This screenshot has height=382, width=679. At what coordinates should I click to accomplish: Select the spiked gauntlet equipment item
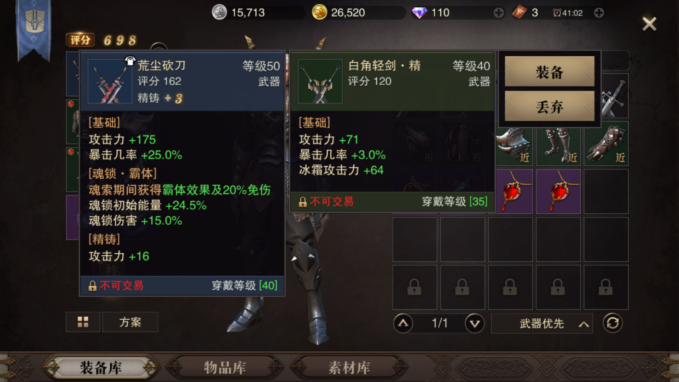click(x=606, y=144)
